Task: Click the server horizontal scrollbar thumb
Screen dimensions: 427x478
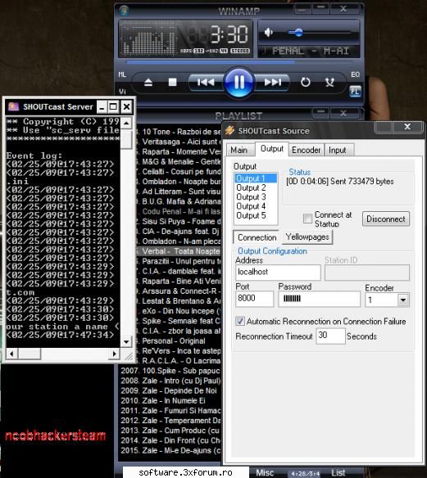Action: [30, 354]
